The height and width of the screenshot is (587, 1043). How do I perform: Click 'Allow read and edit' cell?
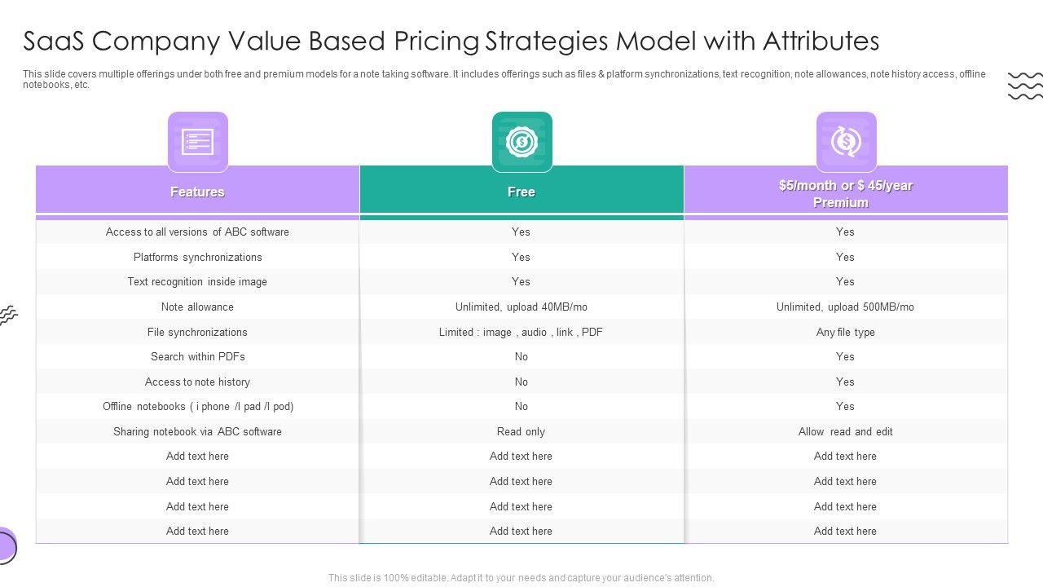845,431
